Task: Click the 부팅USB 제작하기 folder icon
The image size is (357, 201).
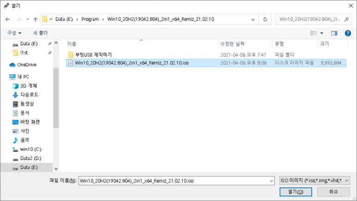Action: 71,54
